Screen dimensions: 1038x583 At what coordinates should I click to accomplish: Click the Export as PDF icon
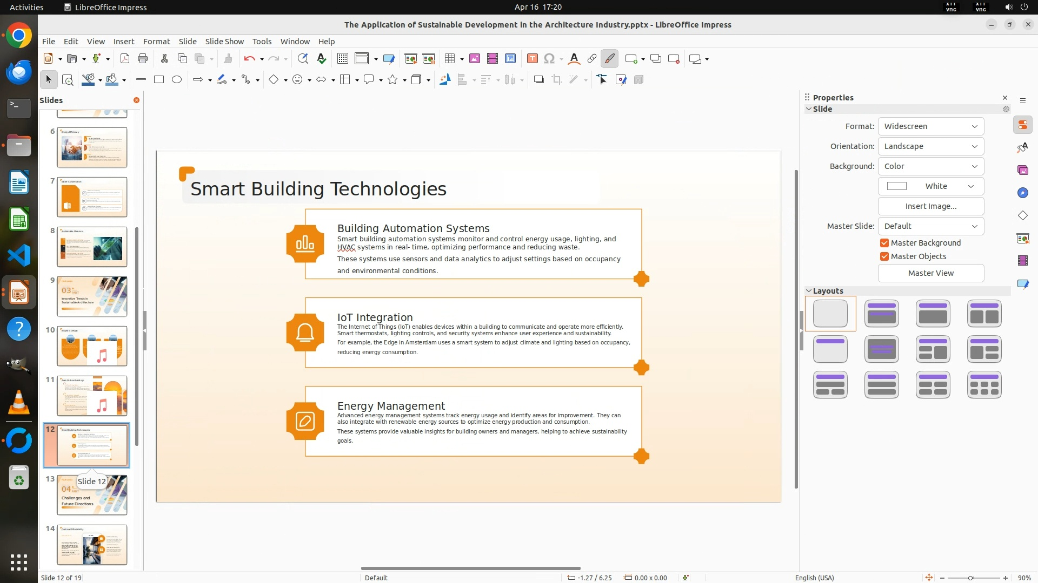(x=125, y=59)
